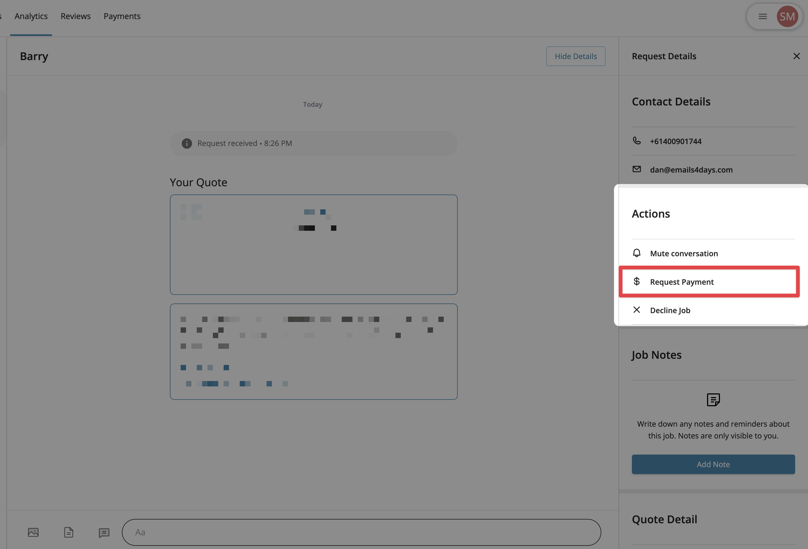
Task: Select Request Payment action
Action: 682,282
